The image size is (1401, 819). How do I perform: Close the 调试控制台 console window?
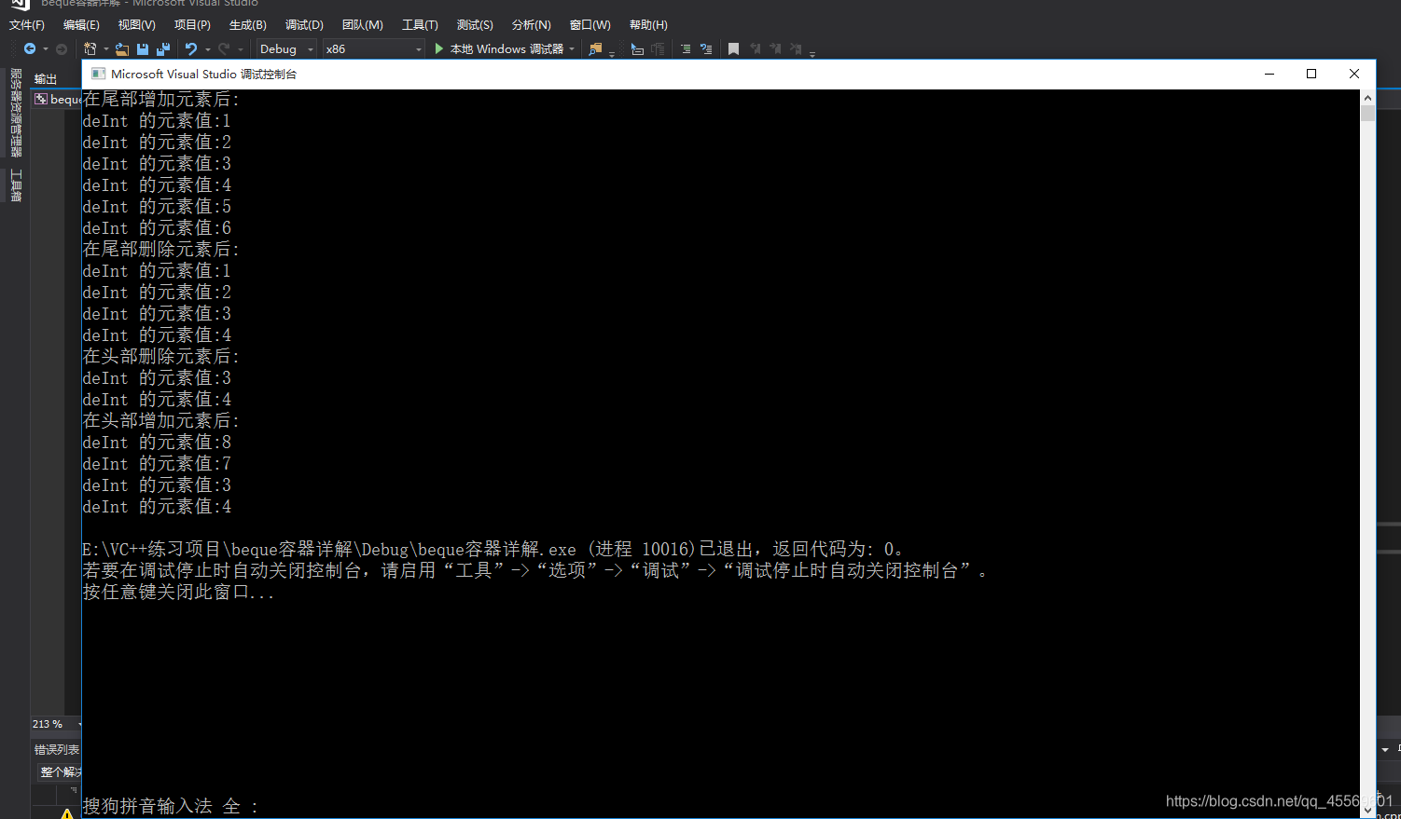click(x=1354, y=74)
